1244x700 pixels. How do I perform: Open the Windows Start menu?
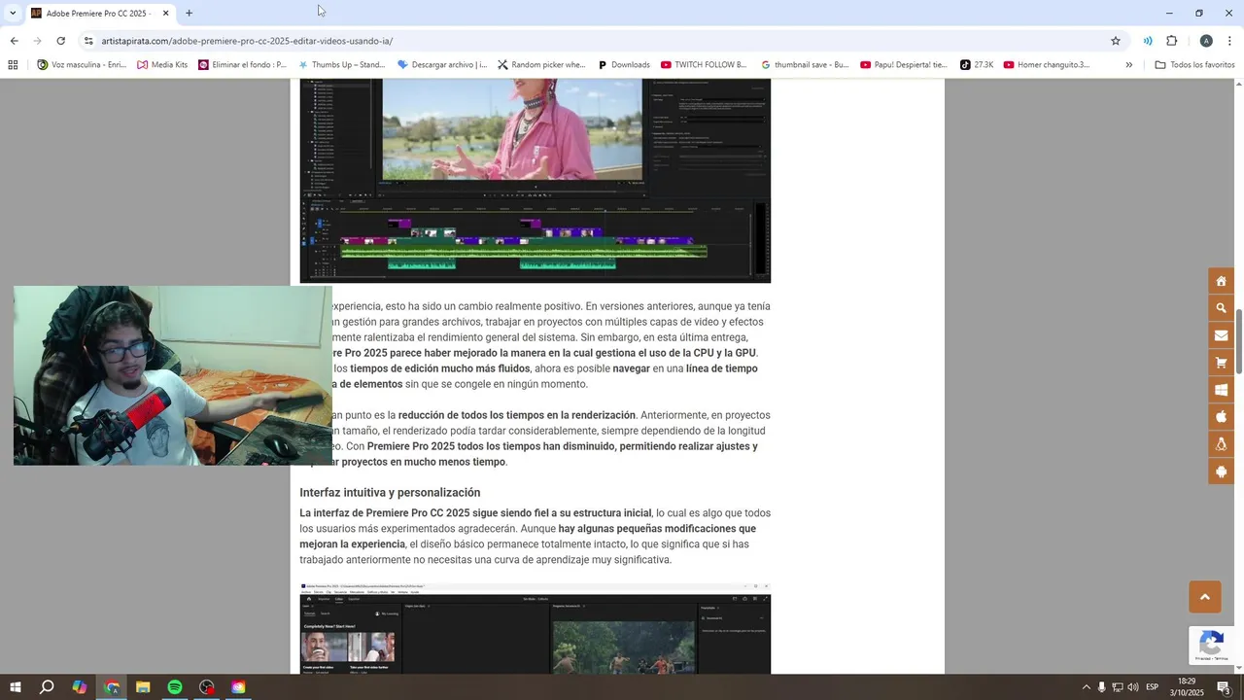15,687
